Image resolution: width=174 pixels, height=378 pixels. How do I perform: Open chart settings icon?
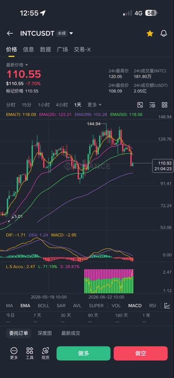click(x=152, y=105)
